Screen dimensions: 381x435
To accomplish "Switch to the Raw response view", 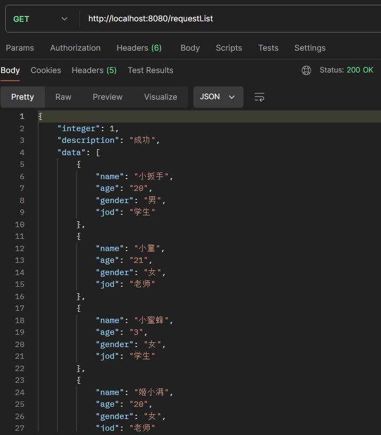I will [63, 97].
